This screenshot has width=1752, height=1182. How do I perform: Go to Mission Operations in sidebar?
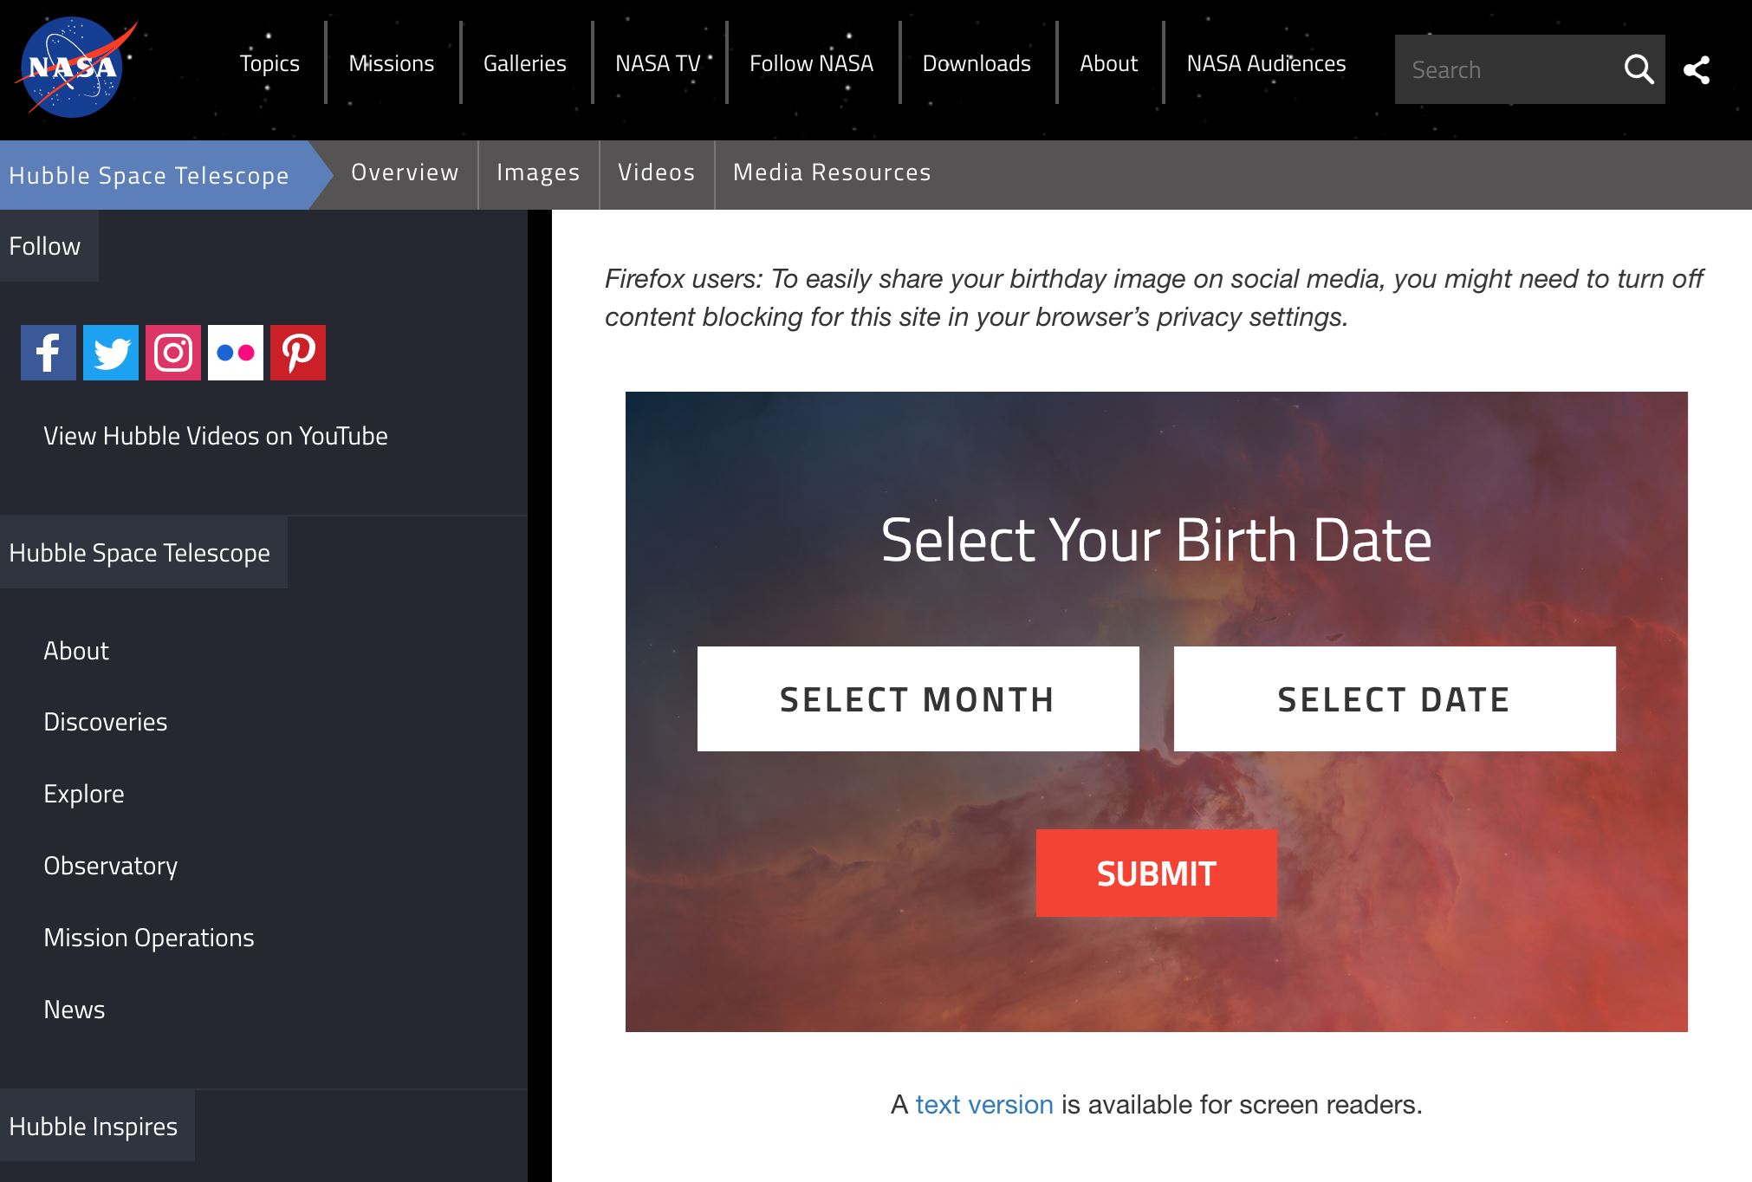coord(149,938)
